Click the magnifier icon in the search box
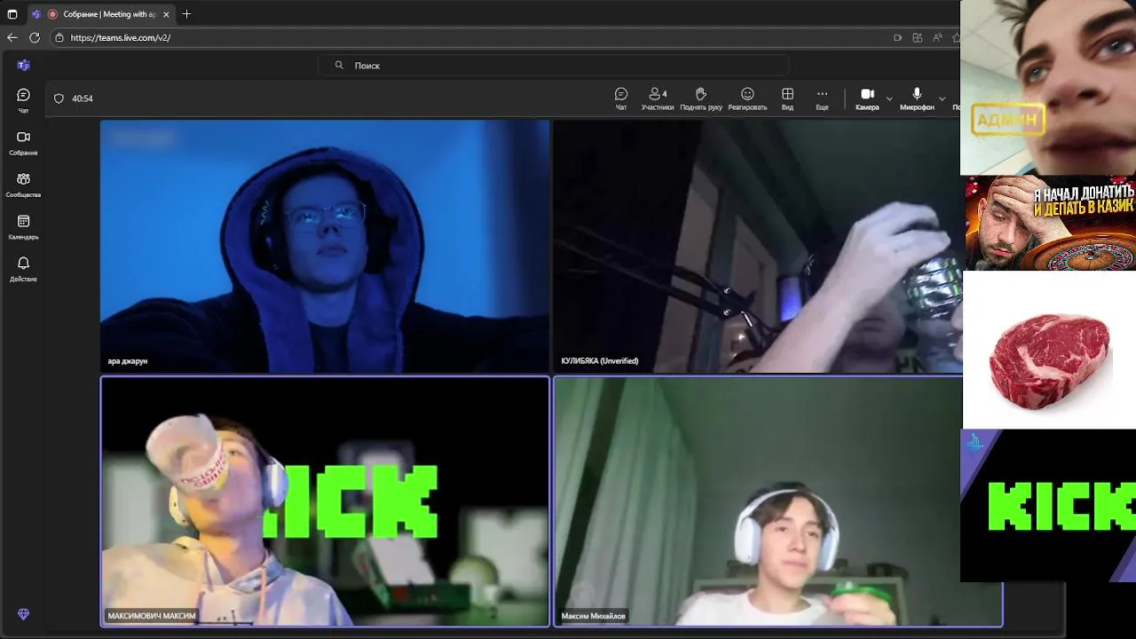Image resolution: width=1136 pixels, height=639 pixels. tap(339, 65)
